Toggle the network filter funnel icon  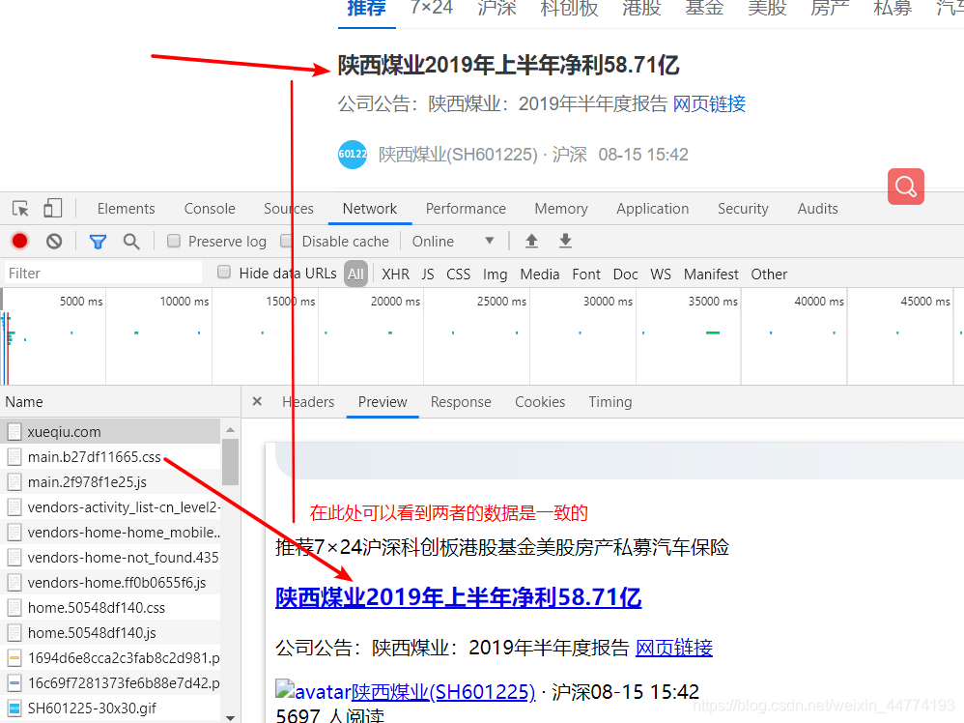(98, 242)
